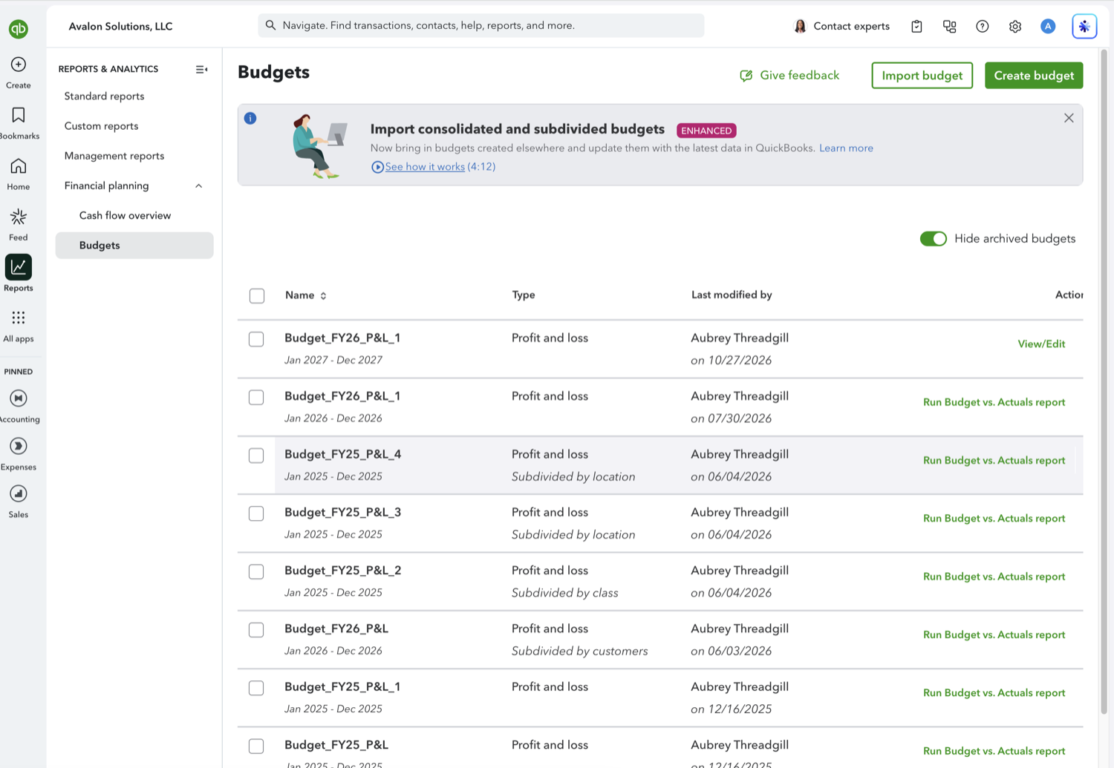The image size is (1114, 768).
Task: Click the Create budget button
Action: coord(1034,76)
